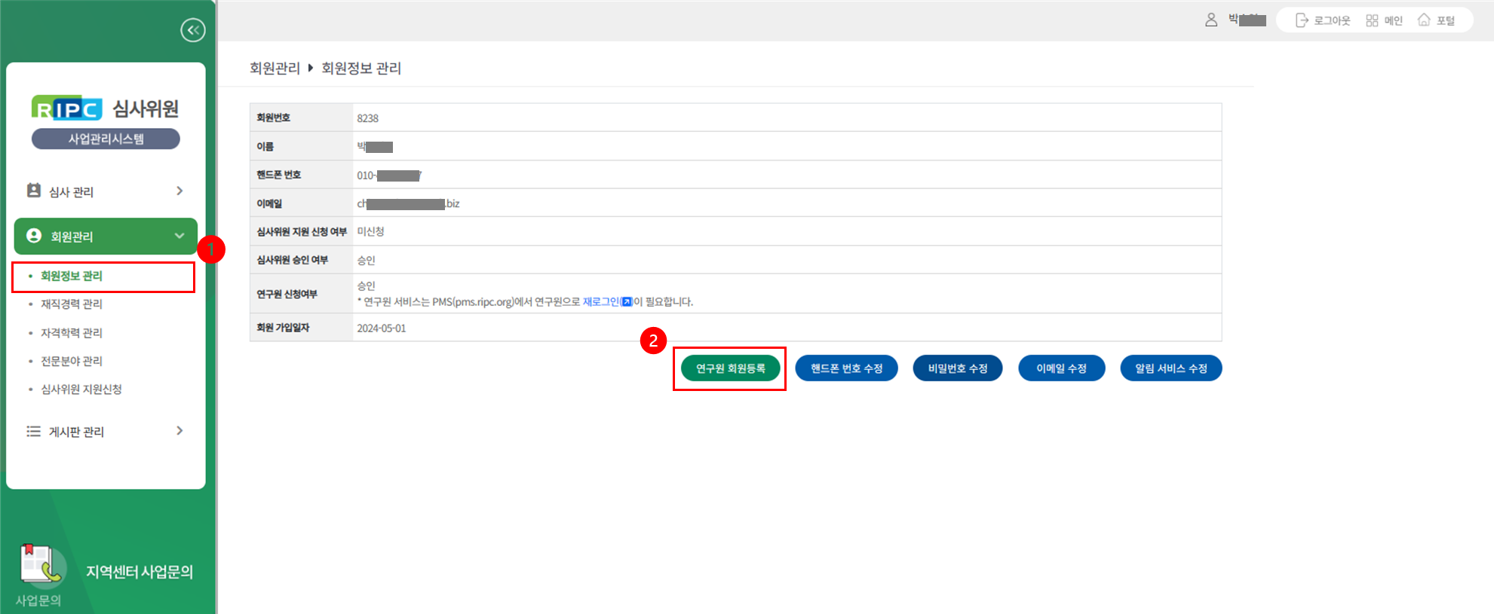Click the user profile icon
Image resolution: width=1494 pixels, height=614 pixels.
(1211, 20)
